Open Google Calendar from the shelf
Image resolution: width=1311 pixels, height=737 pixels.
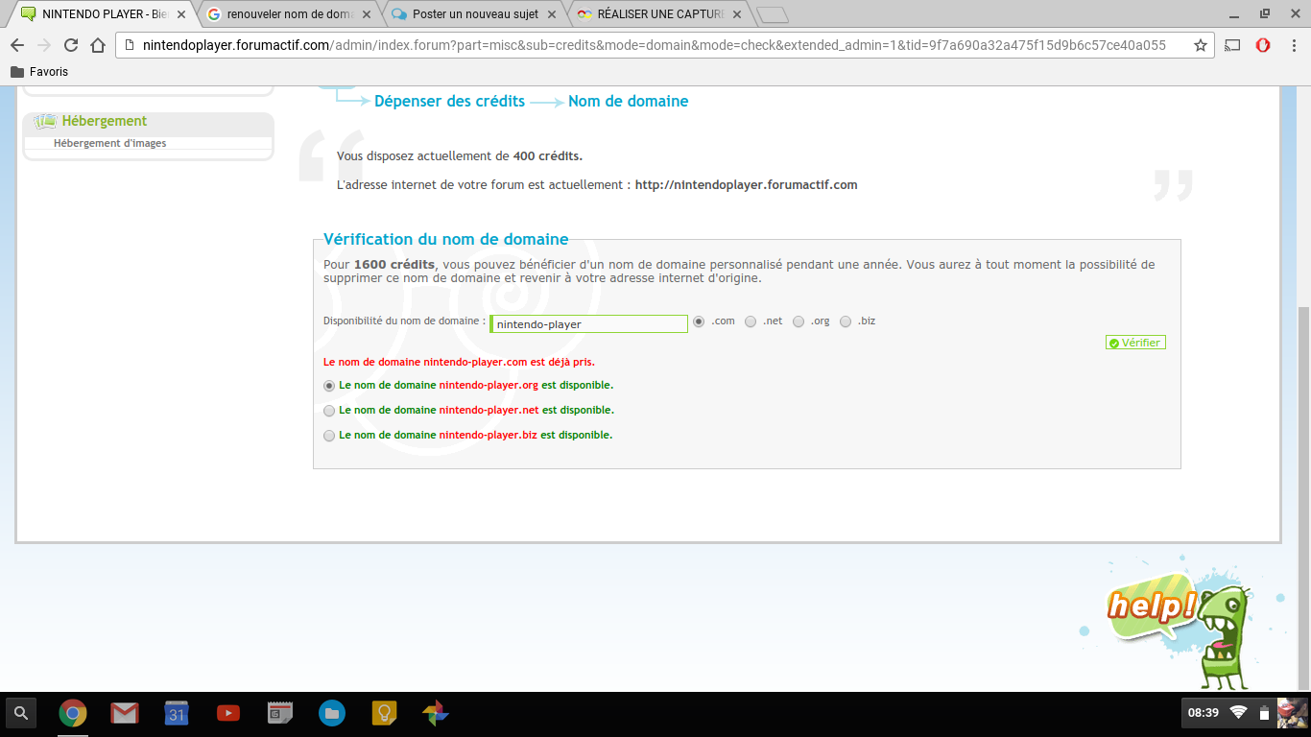(177, 713)
